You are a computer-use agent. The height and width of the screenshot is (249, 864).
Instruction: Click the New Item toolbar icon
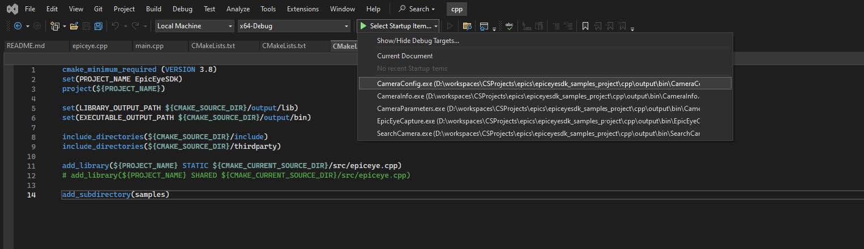tap(55, 26)
